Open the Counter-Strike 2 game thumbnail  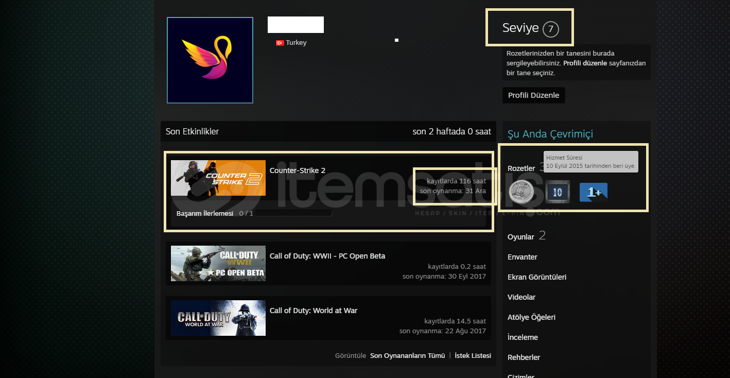[218, 178]
